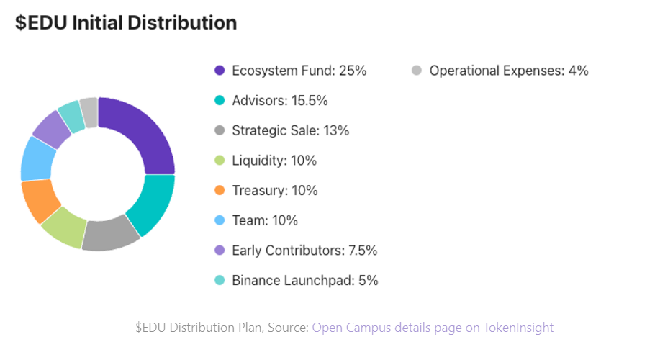Click the blue Team legend dot
The height and width of the screenshot is (347, 655).
coord(220,221)
